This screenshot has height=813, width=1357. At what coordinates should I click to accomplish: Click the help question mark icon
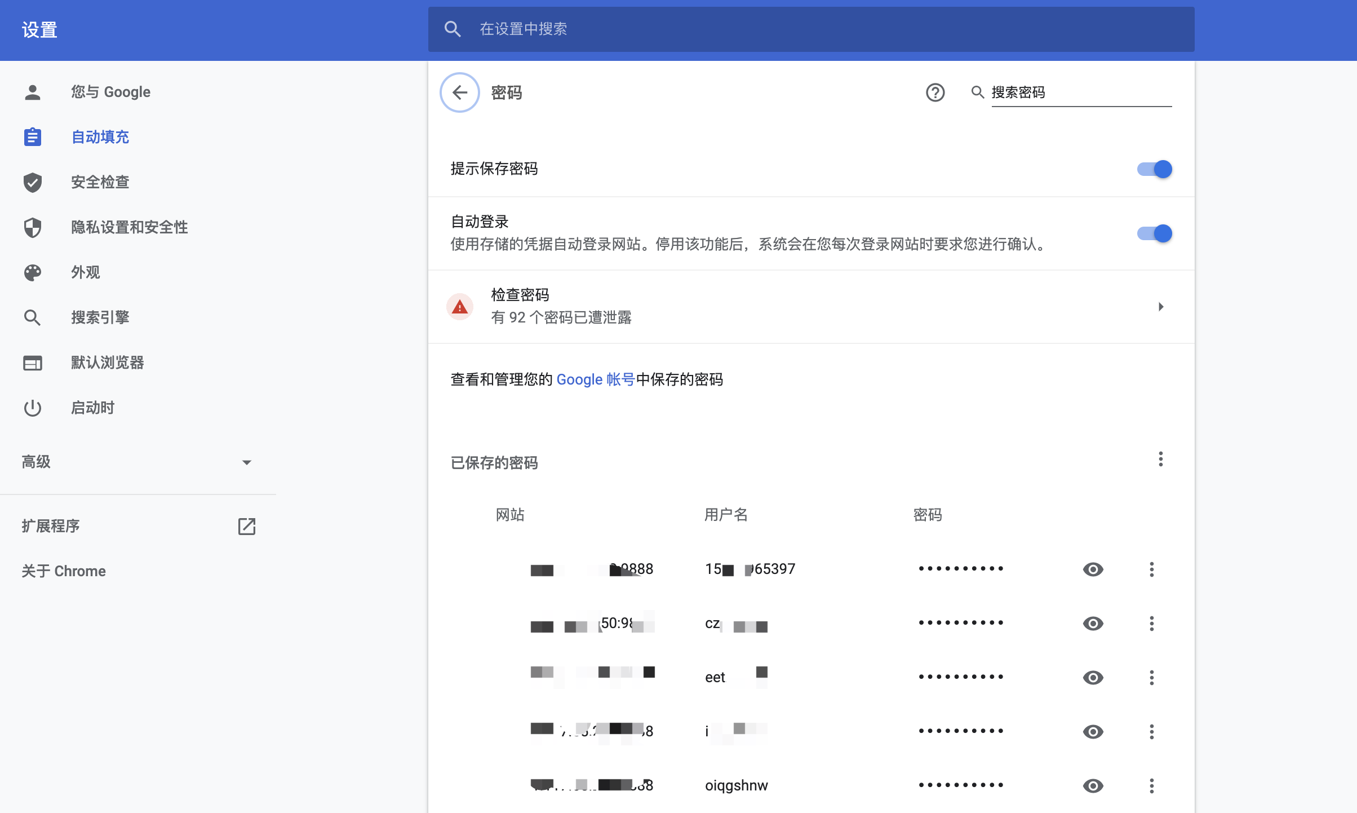coord(934,92)
